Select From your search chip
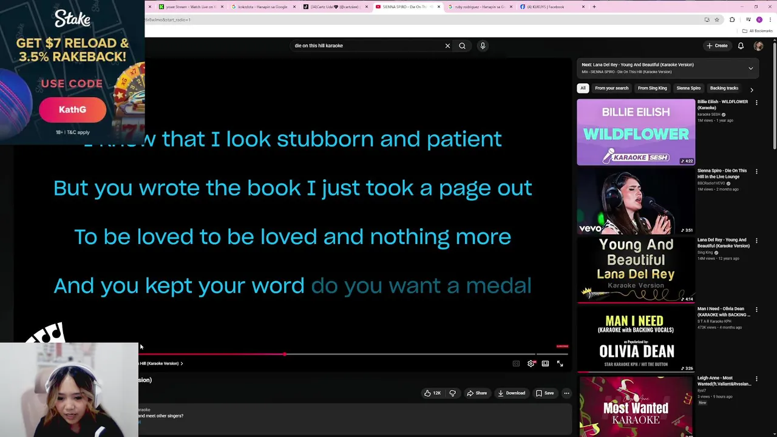Screen dimensions: 777x437 tap(611, 88)
